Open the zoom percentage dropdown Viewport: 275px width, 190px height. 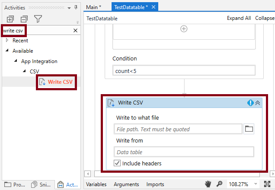256,184
